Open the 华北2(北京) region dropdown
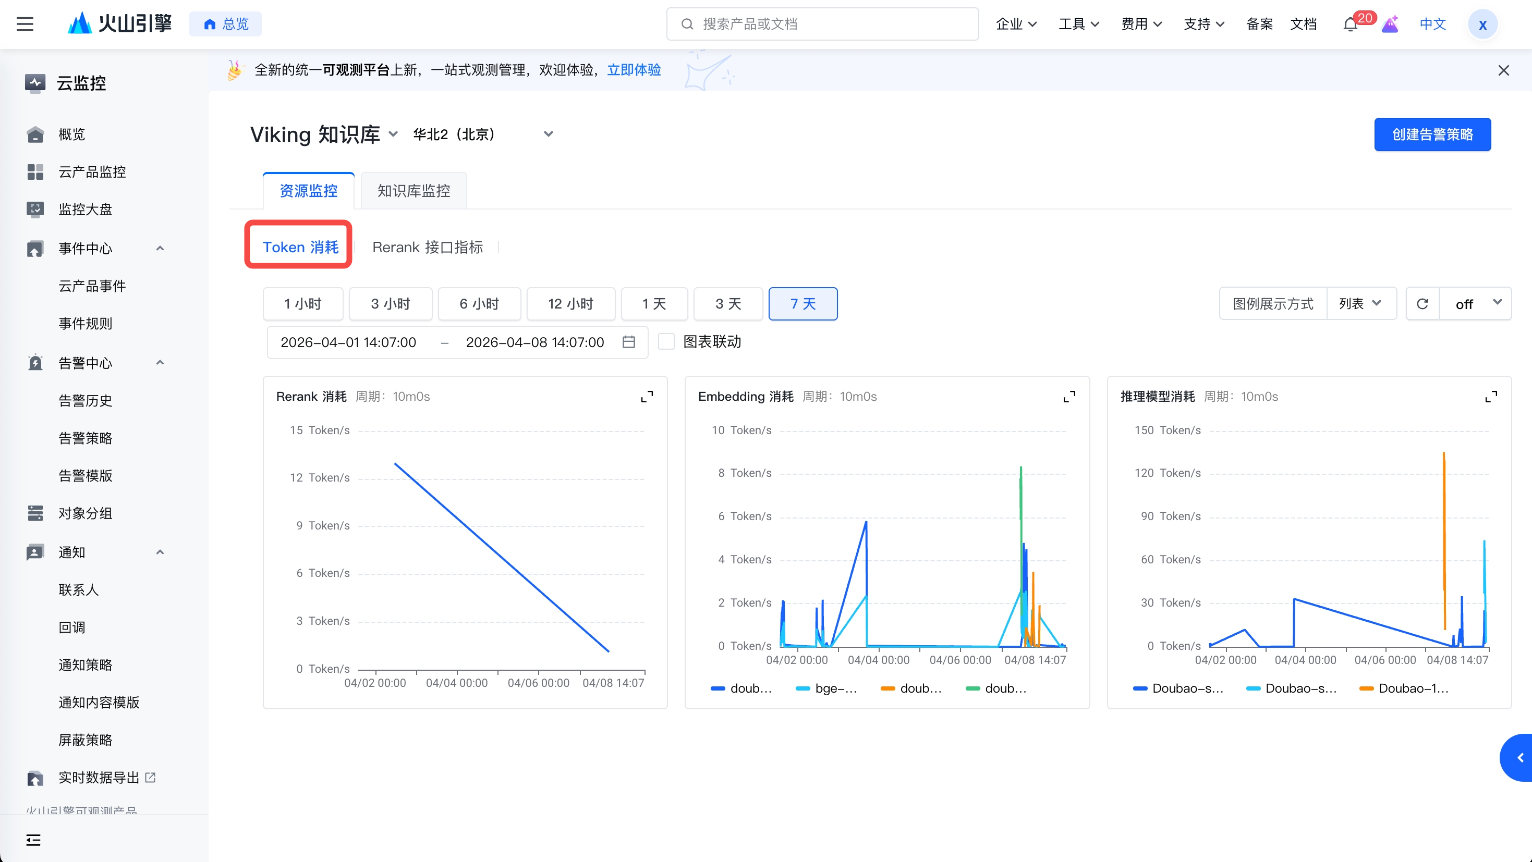 pyautogui.click(x=483, y=134)
